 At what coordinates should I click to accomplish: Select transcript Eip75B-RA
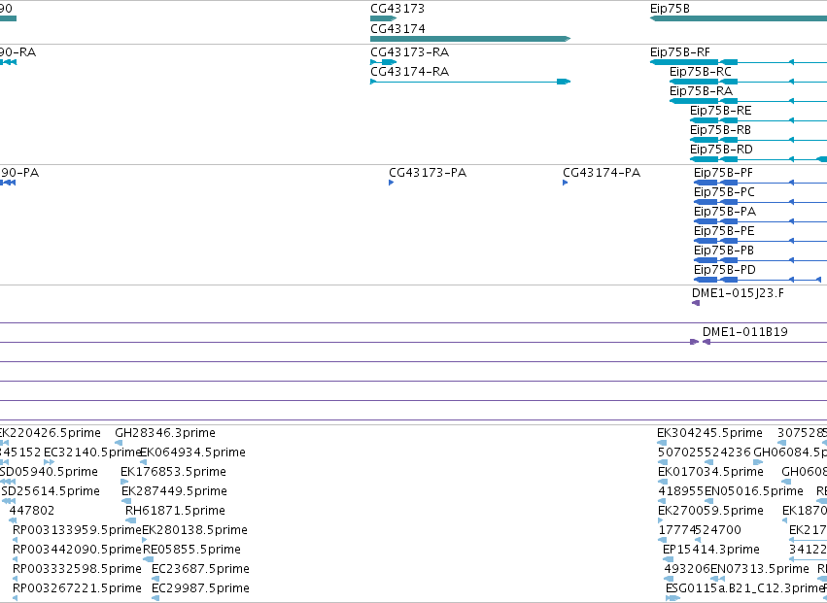click(701, 90)
